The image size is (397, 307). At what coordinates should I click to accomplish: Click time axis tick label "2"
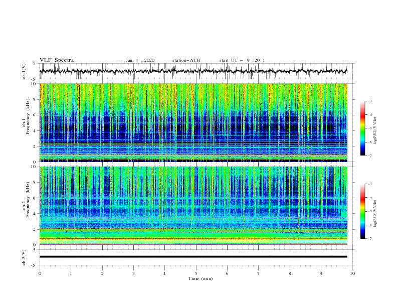click(x=102, y=273)
